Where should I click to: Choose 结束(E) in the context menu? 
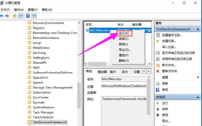point(124,39)
